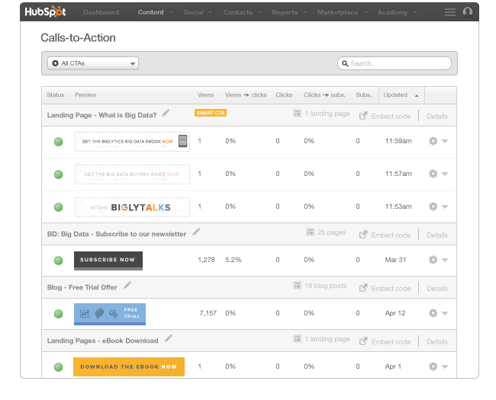Image resolution: width=496 pixels, height=400 pixels.
Task: Open the Social menu
Action: pos(198,12)
